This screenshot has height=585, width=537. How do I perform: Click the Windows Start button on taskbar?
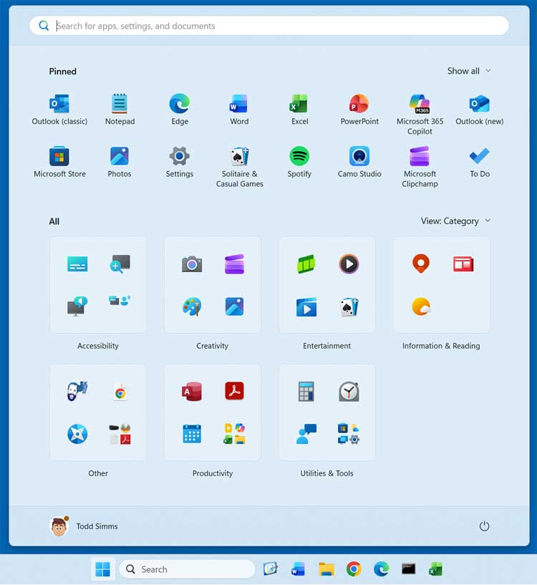click(102, 569)
